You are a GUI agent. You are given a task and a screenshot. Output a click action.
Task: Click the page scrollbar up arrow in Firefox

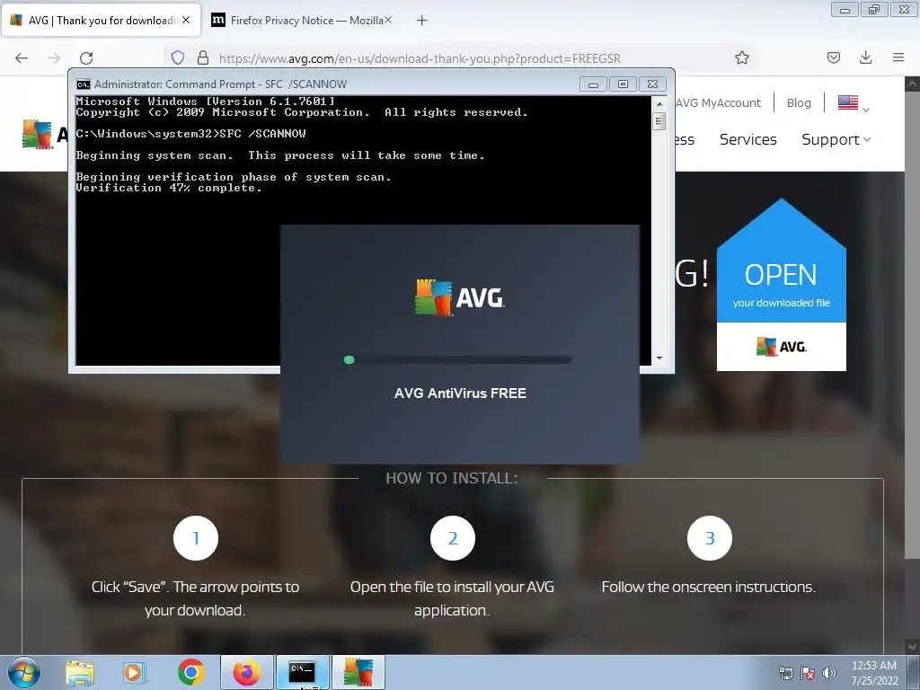click(913, 84)
